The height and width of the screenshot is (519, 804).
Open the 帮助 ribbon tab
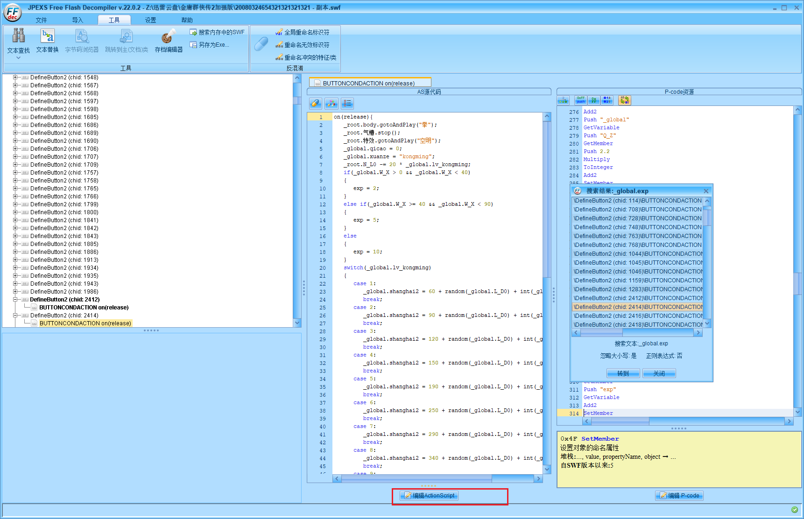[x=187, y=20]
